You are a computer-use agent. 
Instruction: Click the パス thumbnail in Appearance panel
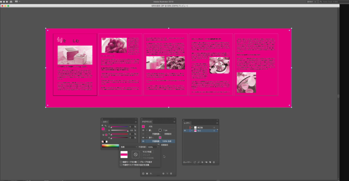[x=144, y=126]
